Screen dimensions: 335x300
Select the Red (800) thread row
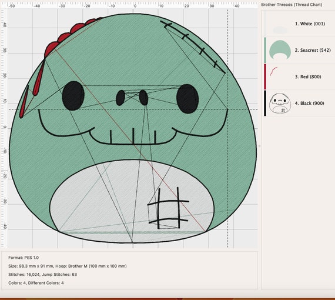(x=299, y=76)
